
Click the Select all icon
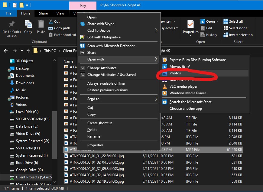226,21
